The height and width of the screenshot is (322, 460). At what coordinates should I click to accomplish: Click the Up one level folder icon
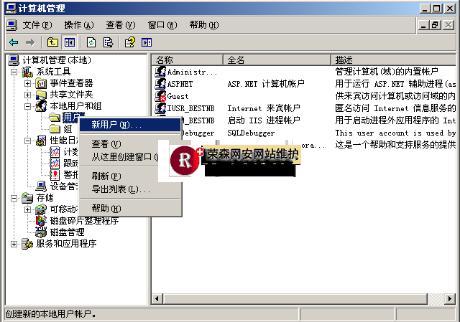(x=53, y=42)
